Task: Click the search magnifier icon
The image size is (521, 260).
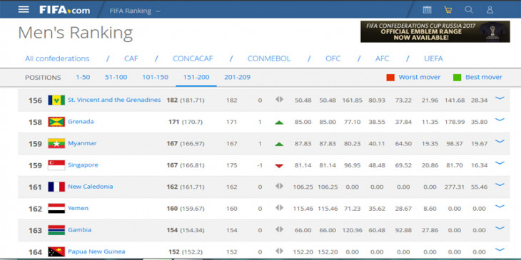Action: (x=468, y=10)
